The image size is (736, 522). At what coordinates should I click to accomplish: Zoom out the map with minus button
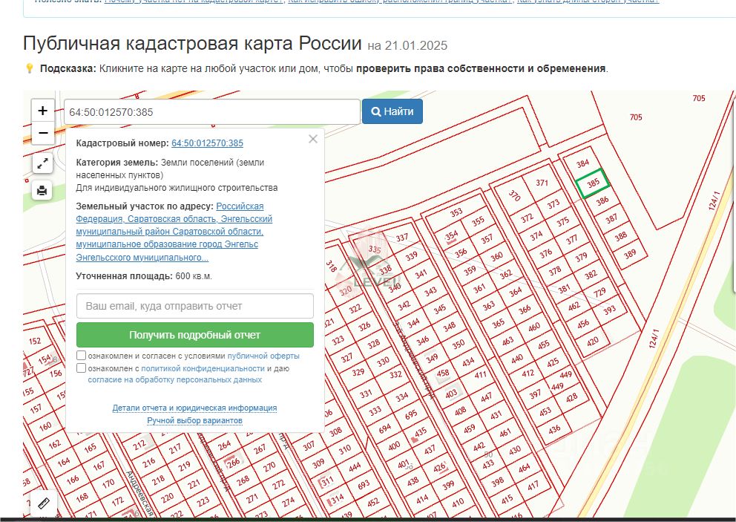click(43, 133)
